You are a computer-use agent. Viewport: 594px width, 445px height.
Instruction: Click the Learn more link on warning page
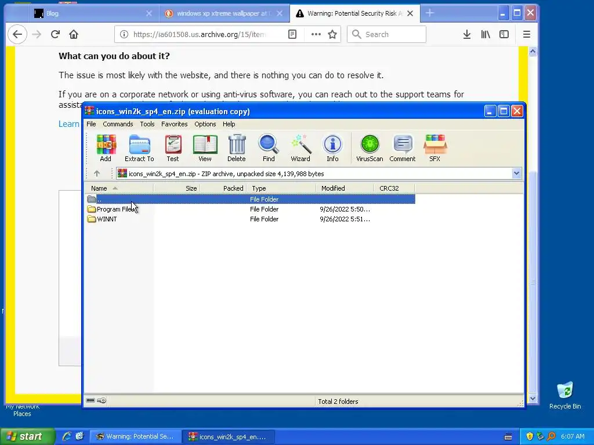coord(69,124)
